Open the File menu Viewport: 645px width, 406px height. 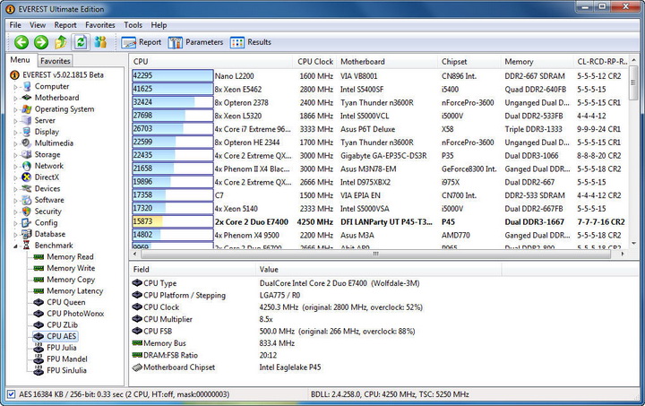(x=15, y=25)
